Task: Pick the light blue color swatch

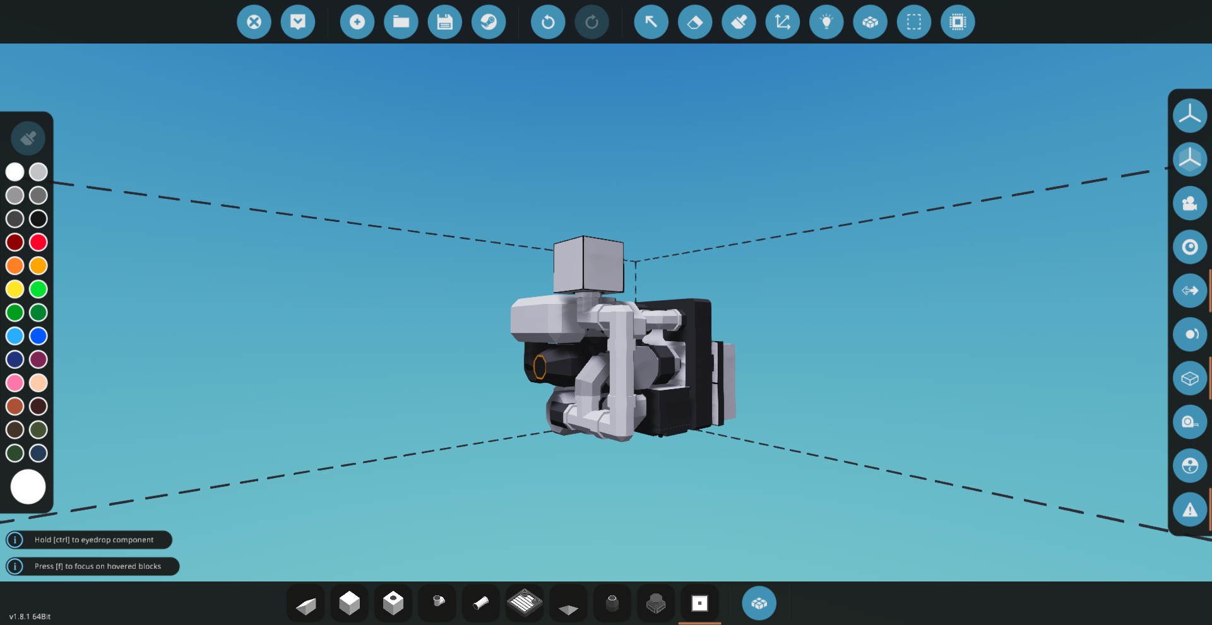Action: point(15,336)
